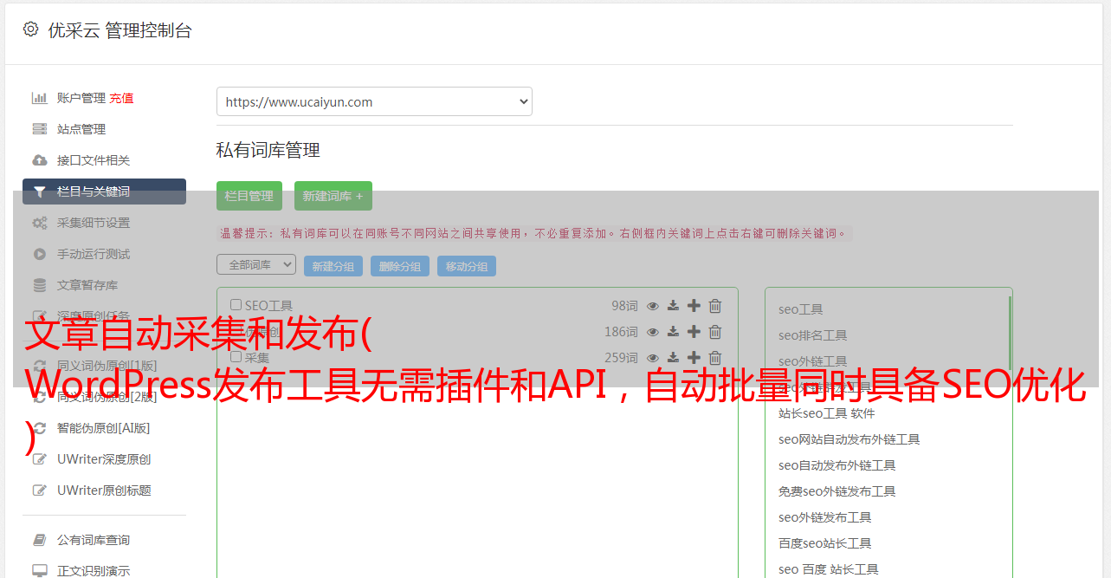Download the SEO工具 library (98词 row)

[x=673, y=306]
